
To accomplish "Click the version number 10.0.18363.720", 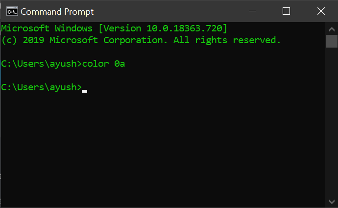I will [184, 28].
